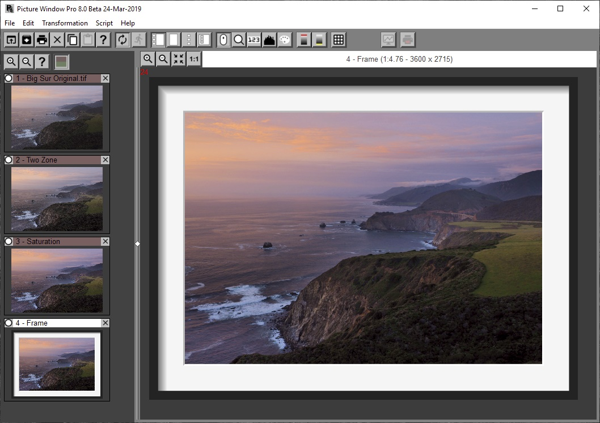The height and width of the screenshot is (423, 600).
Task: Open the Grid tool icon
Action: (339, 40)
